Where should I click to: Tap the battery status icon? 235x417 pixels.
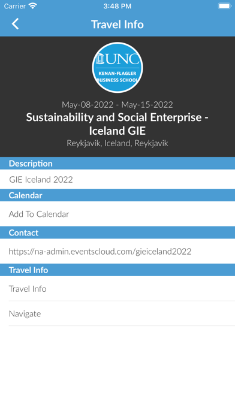pos(225,6)
